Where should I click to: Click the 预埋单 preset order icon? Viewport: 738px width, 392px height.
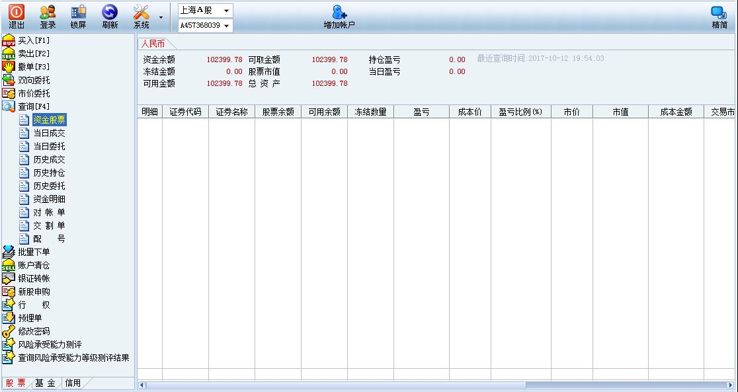pos(9,318)
